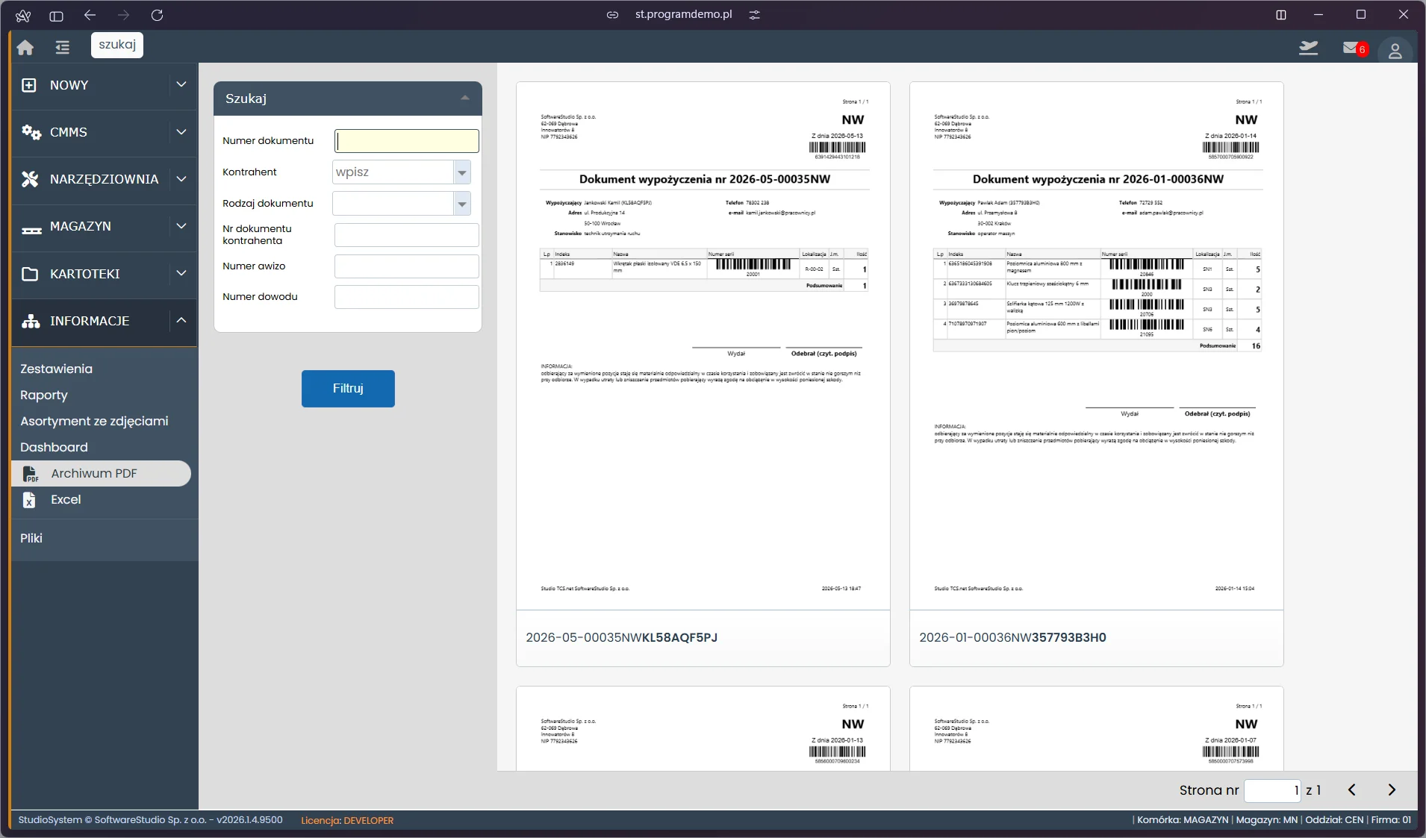This screenshot has width=1426, height=838.
Task: Open document thumbnail 2026-01-00036NW
Action: [x=1097, y=346]
